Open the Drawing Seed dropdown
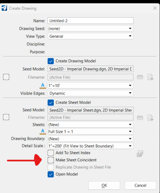 pos(91,28)
